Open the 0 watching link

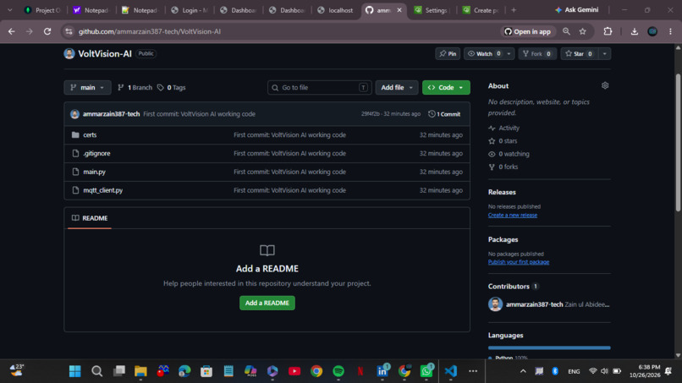click(x=509, y=154)
